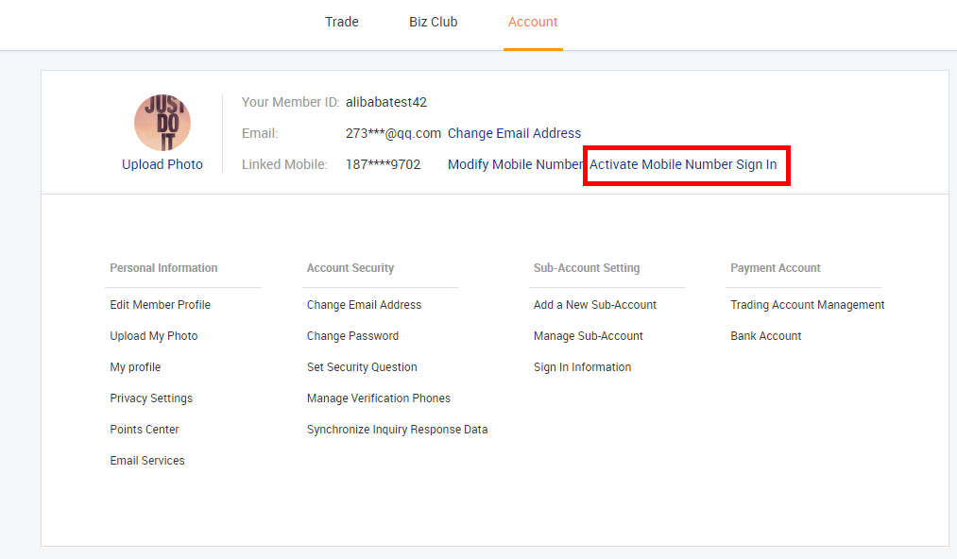Click Change Password under Account Security

pos(352,335)
